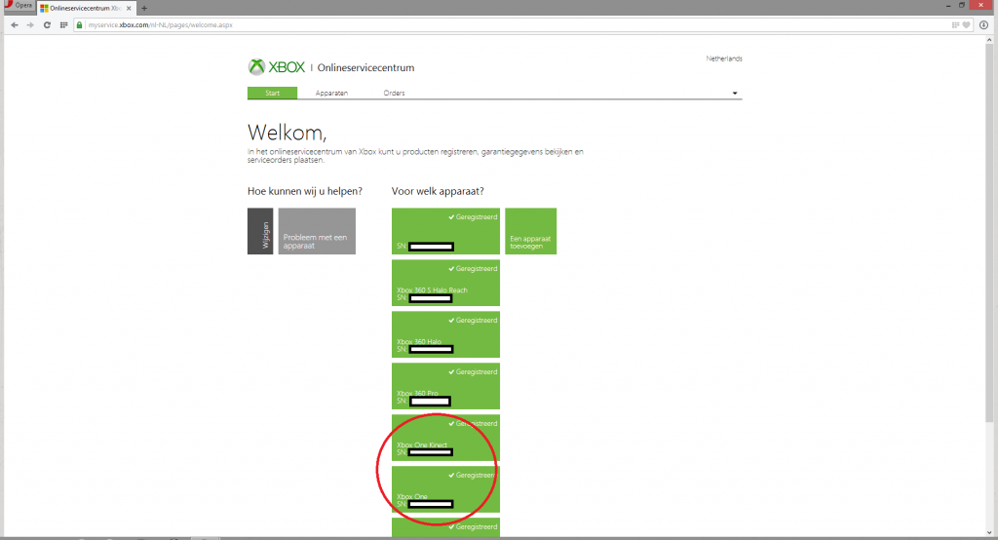Restore down the Opera window

tap(962, 5)
